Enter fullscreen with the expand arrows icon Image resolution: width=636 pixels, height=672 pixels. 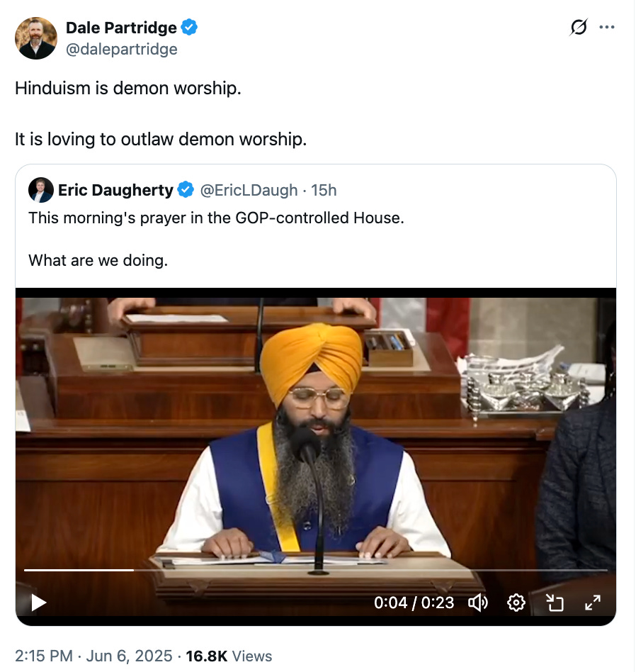pos(593,603)
